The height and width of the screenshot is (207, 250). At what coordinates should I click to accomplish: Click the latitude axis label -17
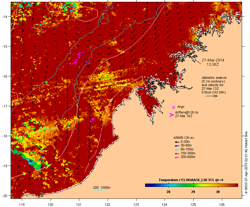pyautogui.click(x=4, y=106)
